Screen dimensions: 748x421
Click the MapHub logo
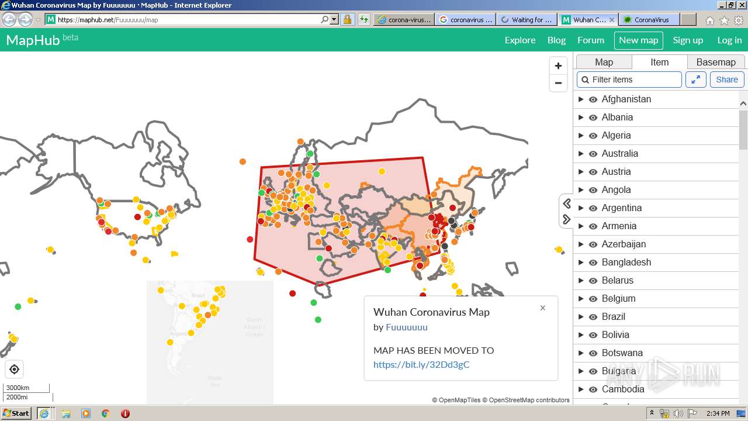pos(42,40)
